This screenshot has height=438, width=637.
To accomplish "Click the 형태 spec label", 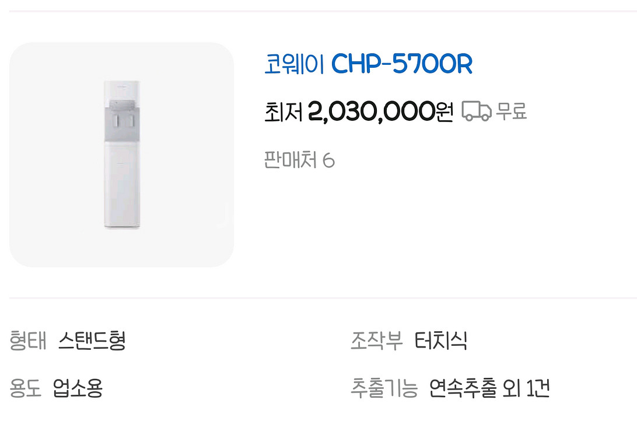I will coord(27,340).
